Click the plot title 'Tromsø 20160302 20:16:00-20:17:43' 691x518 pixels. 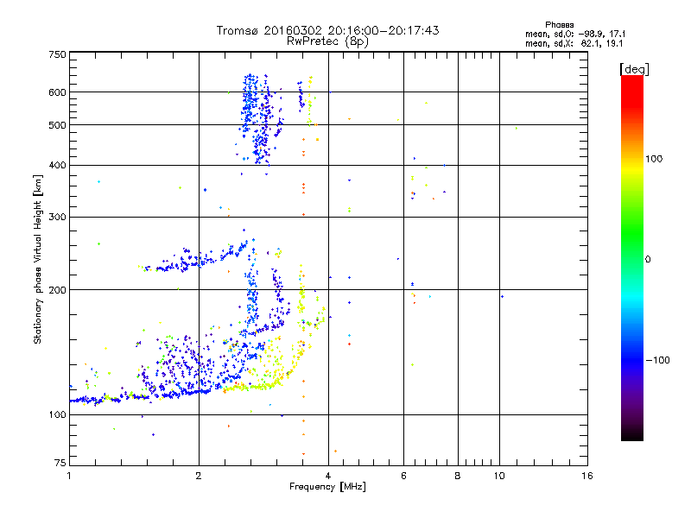327,30
